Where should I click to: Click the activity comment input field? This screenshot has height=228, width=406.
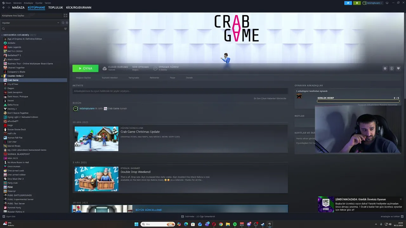pyautogui.click(x=180, y=91)
